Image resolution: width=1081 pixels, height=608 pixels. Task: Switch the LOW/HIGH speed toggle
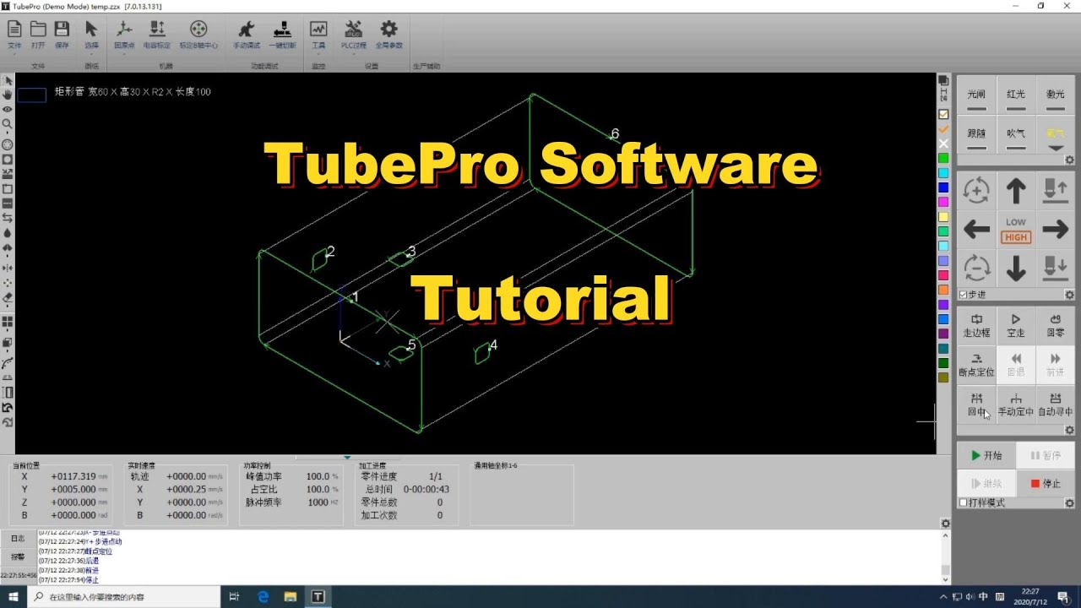coord(1016,230)
